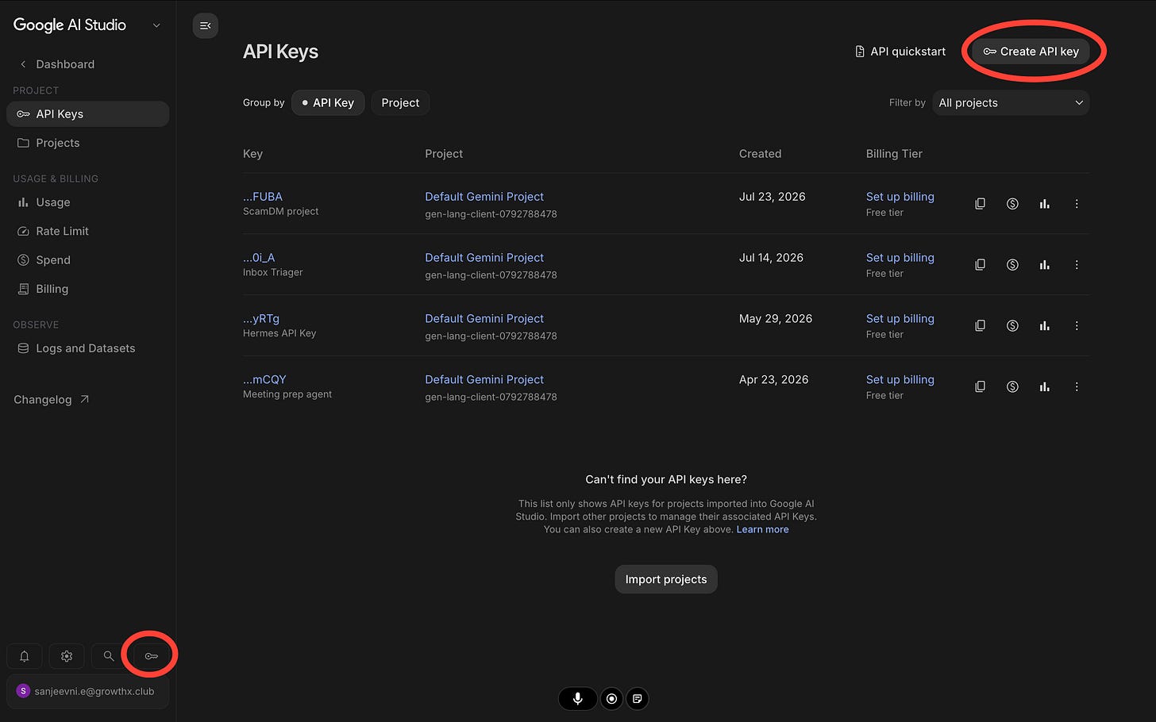Copy the ...FUBA API key
1156x722 pixels.
click(x=981, y=204)
